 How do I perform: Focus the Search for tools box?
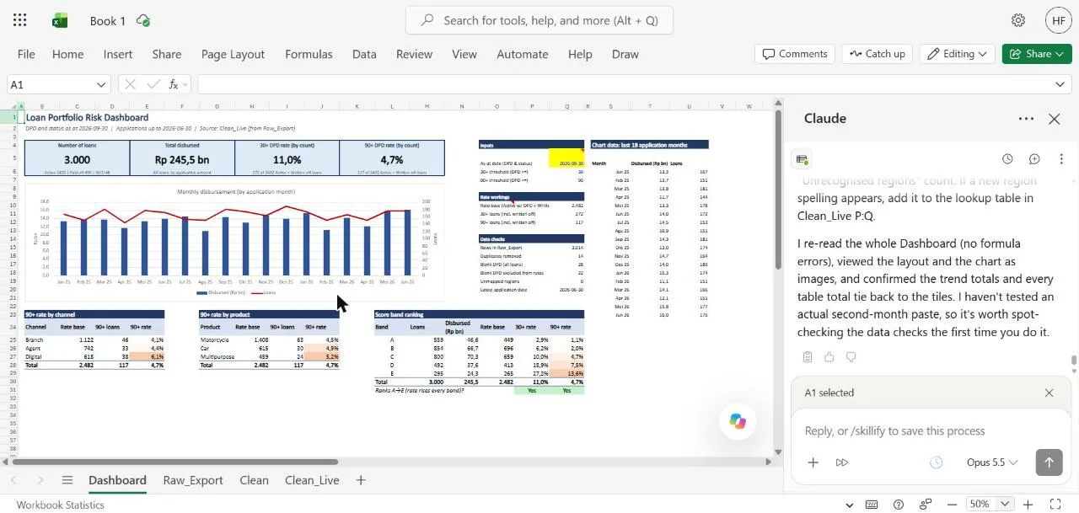(x=539, y=20)
